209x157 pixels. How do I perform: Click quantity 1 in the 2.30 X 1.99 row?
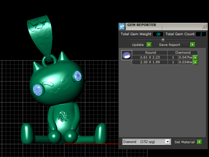tap(173, 62)
